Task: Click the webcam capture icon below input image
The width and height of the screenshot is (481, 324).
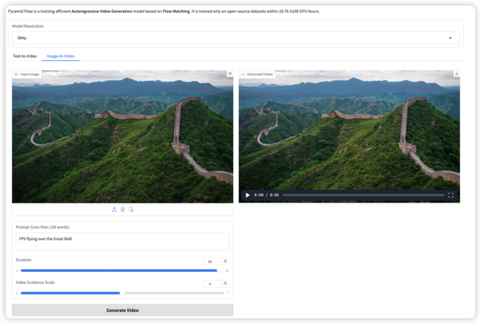Action: click(123, 209)
